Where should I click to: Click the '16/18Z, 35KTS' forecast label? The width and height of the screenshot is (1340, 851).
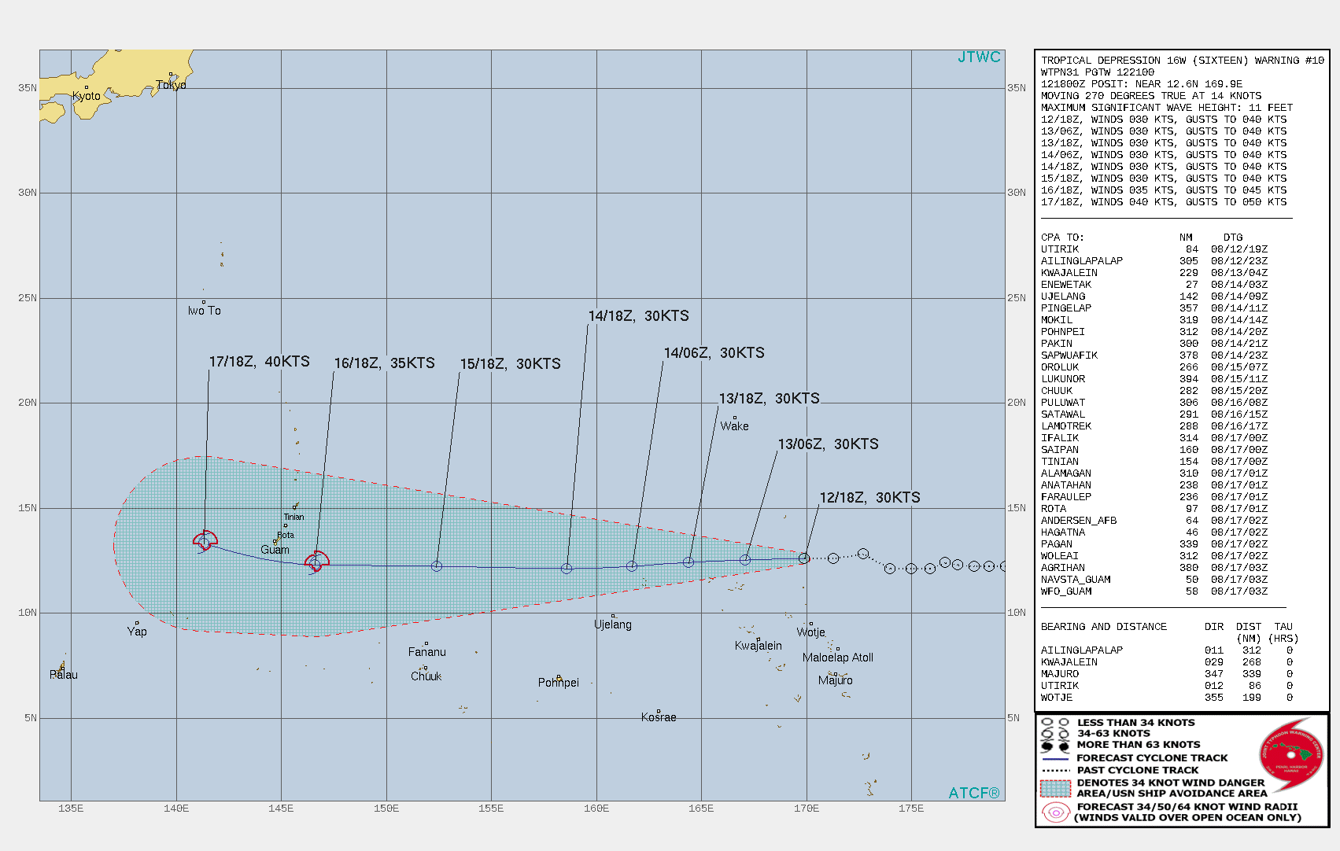point(385,363)
